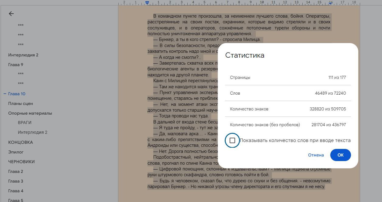Image resolution: width=382 pixels, height=202 pixels.
Task: Click the blue left indent marker on ruler
Action: (147, 3)
